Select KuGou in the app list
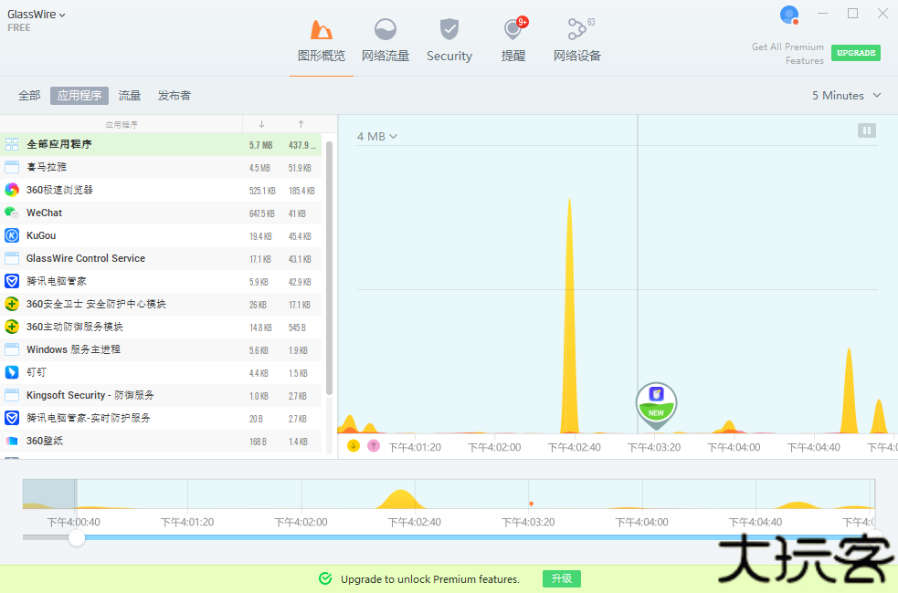This screenshot has width=898, height=593. click(161, 236)
